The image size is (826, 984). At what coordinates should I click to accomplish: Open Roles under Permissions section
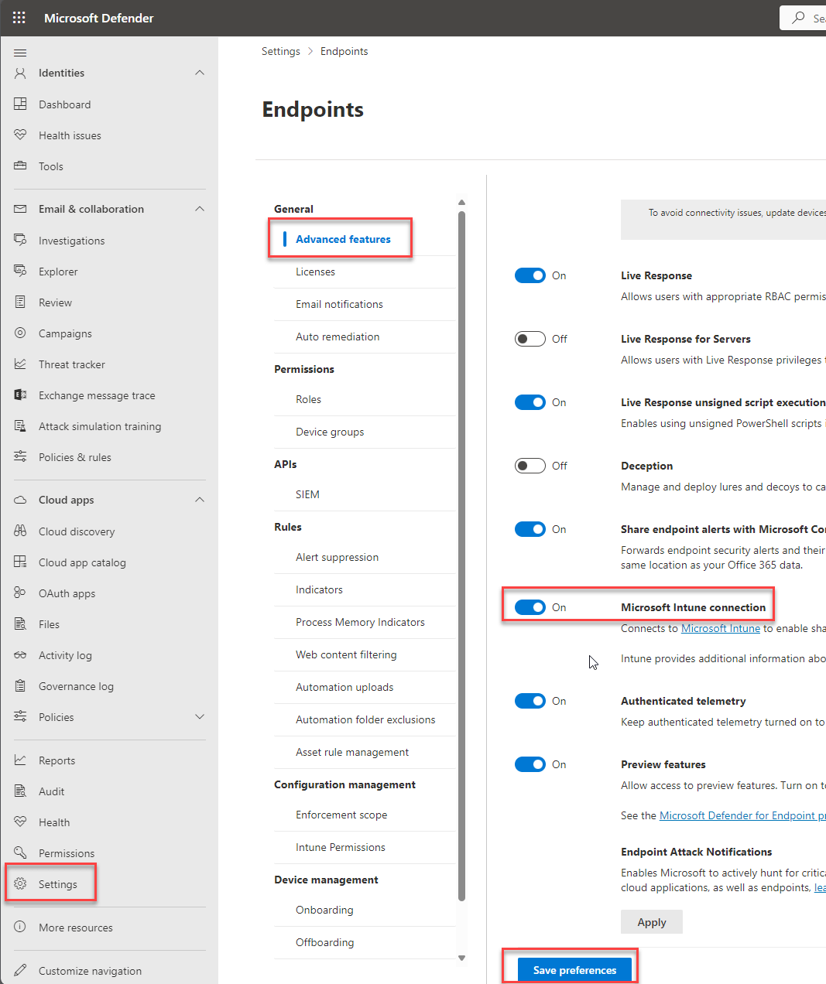(308, 399)
